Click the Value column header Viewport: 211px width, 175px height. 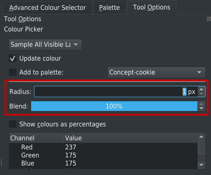coord(131,138)
